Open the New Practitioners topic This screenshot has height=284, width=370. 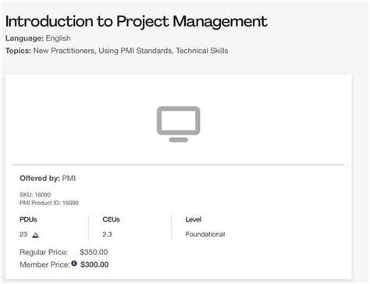click(x=64, y=51)
